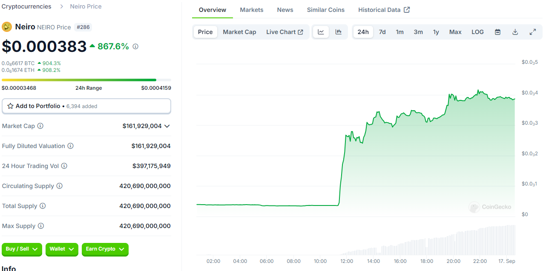Screen dimensions: 546x271
Task: Select the Price chart option
Action: 205,32
